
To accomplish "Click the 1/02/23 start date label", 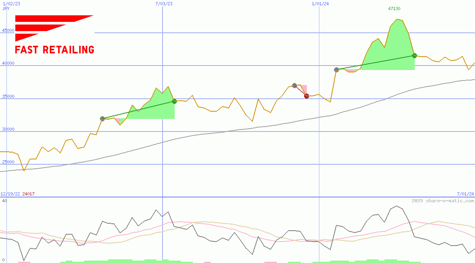I will click(x=11, y=4).
